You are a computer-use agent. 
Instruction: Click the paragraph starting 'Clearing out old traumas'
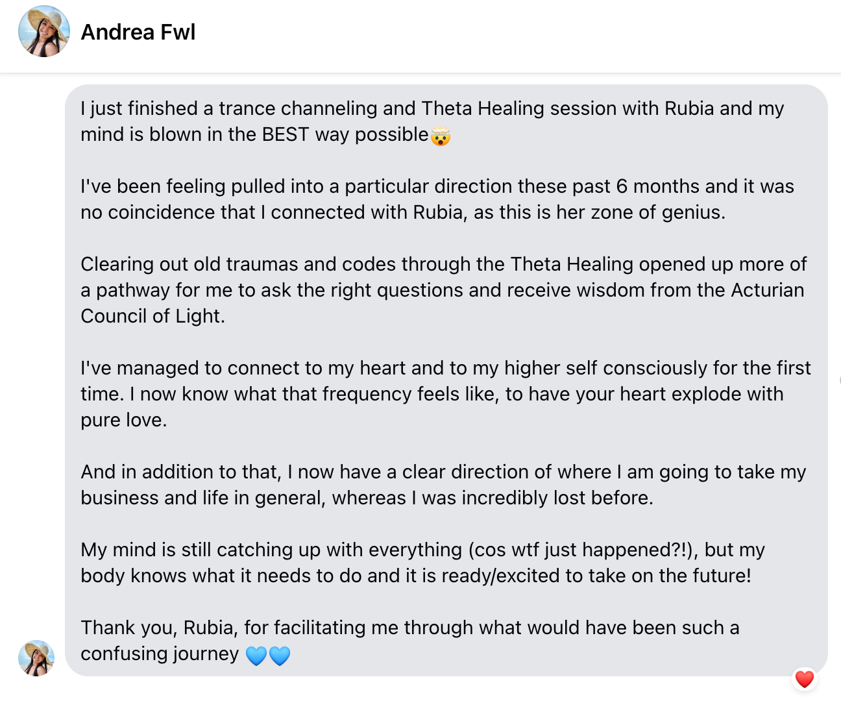443,290
